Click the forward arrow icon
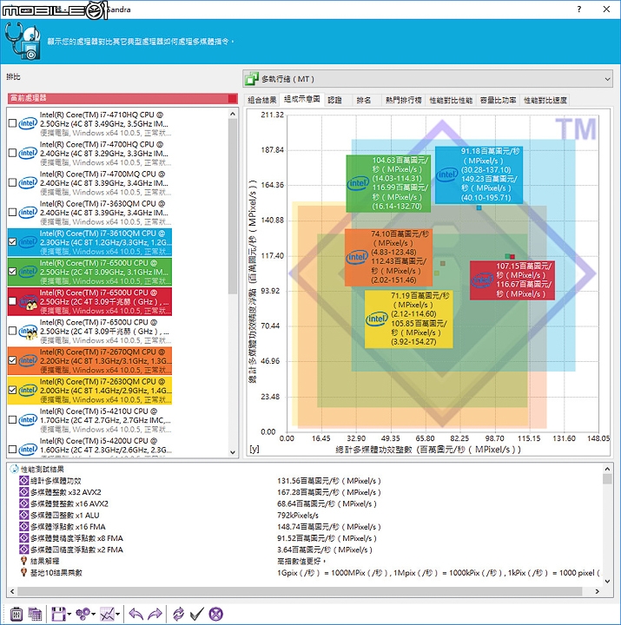The width and height of the screenshot is (621, 625). tap(155, 614)
